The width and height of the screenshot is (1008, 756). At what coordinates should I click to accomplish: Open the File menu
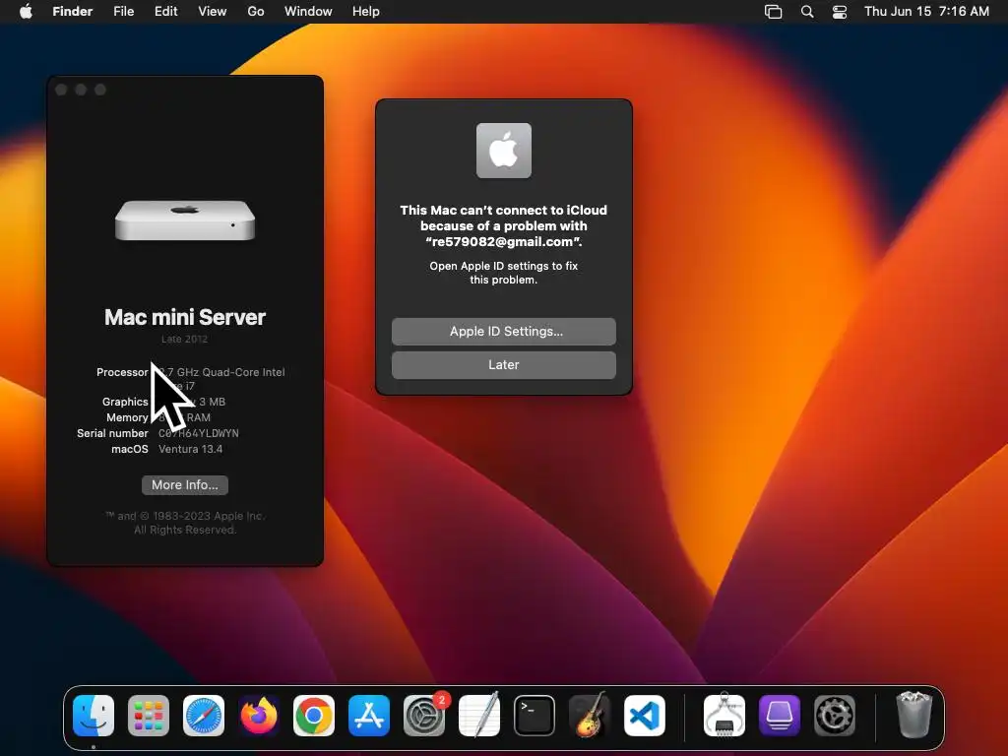[123, 12]
